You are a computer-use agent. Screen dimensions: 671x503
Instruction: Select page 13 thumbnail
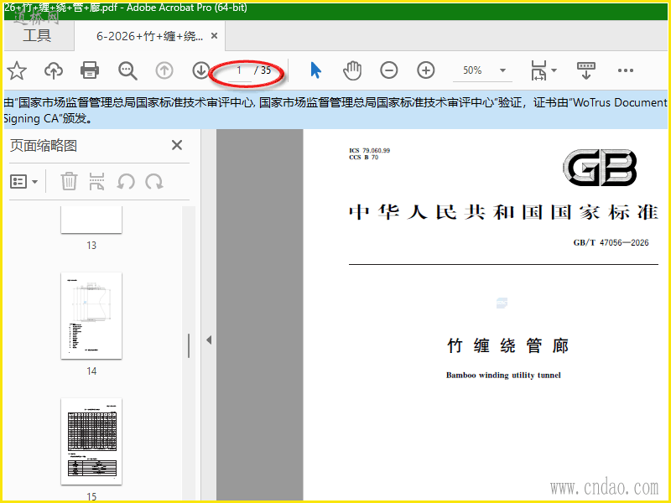coord(91,220)
